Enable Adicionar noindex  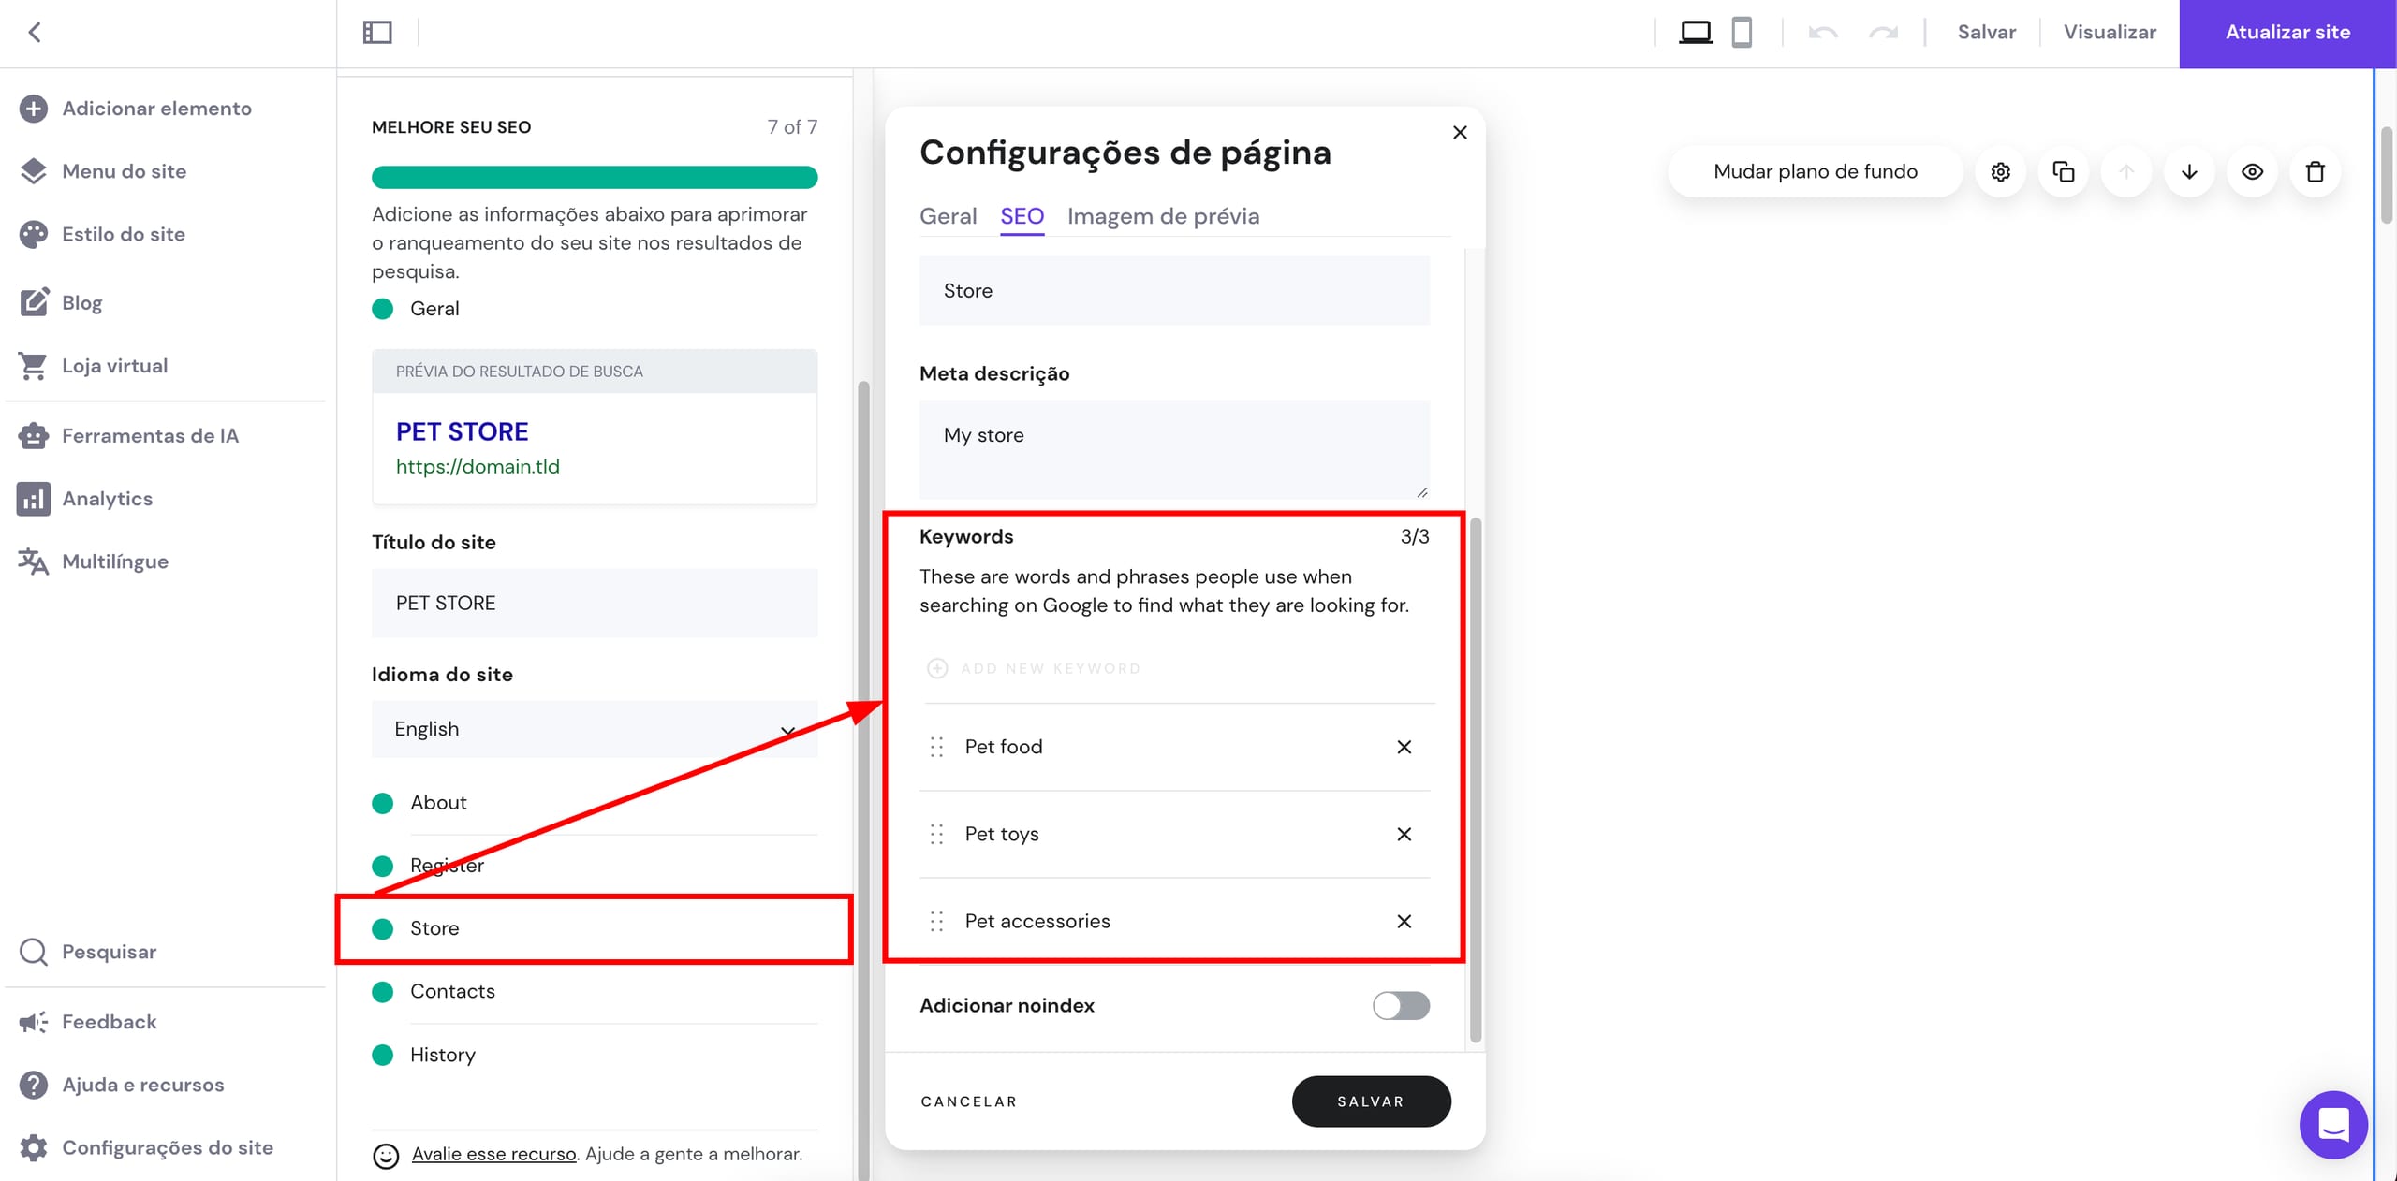click(1400, 1006)
